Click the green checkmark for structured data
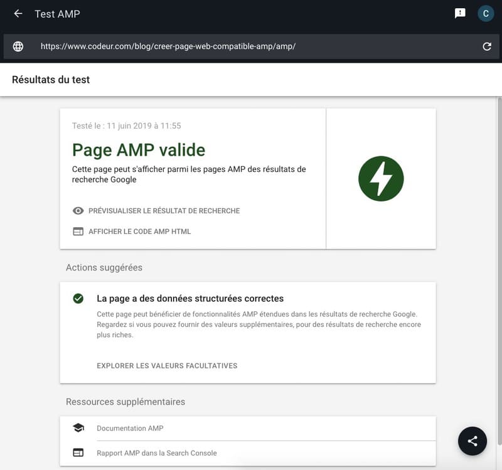Viewport: 502px width, 470px height. (x=78, y=299)
